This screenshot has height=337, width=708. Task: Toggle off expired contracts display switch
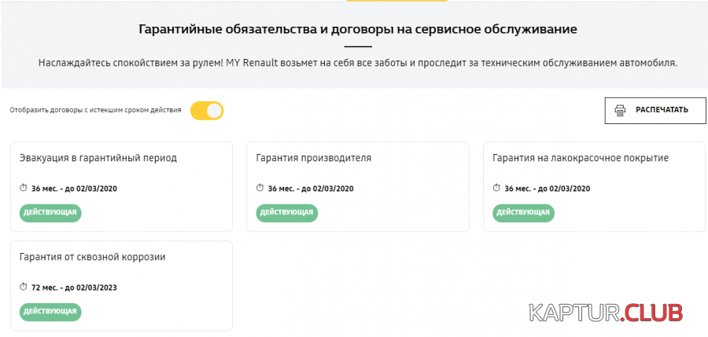207,111
